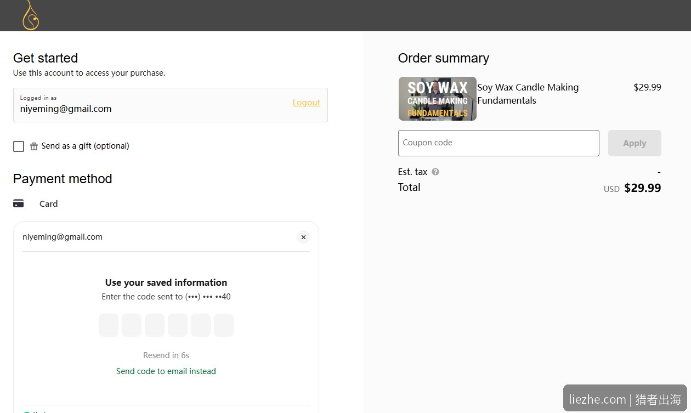Screen dimensions: 691x413
Task: Click the Logout link
Action: 306,103
